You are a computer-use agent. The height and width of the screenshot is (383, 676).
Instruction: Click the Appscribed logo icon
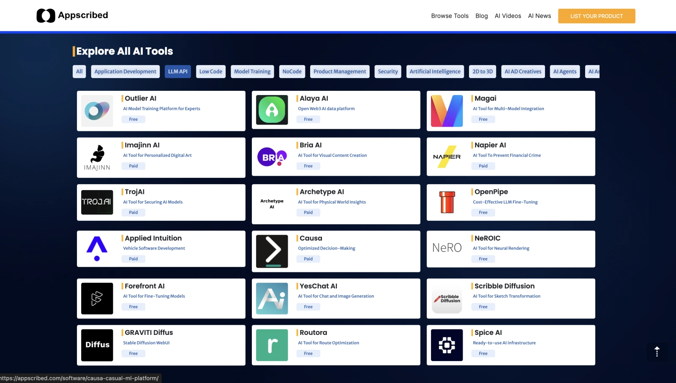(46, 16)
